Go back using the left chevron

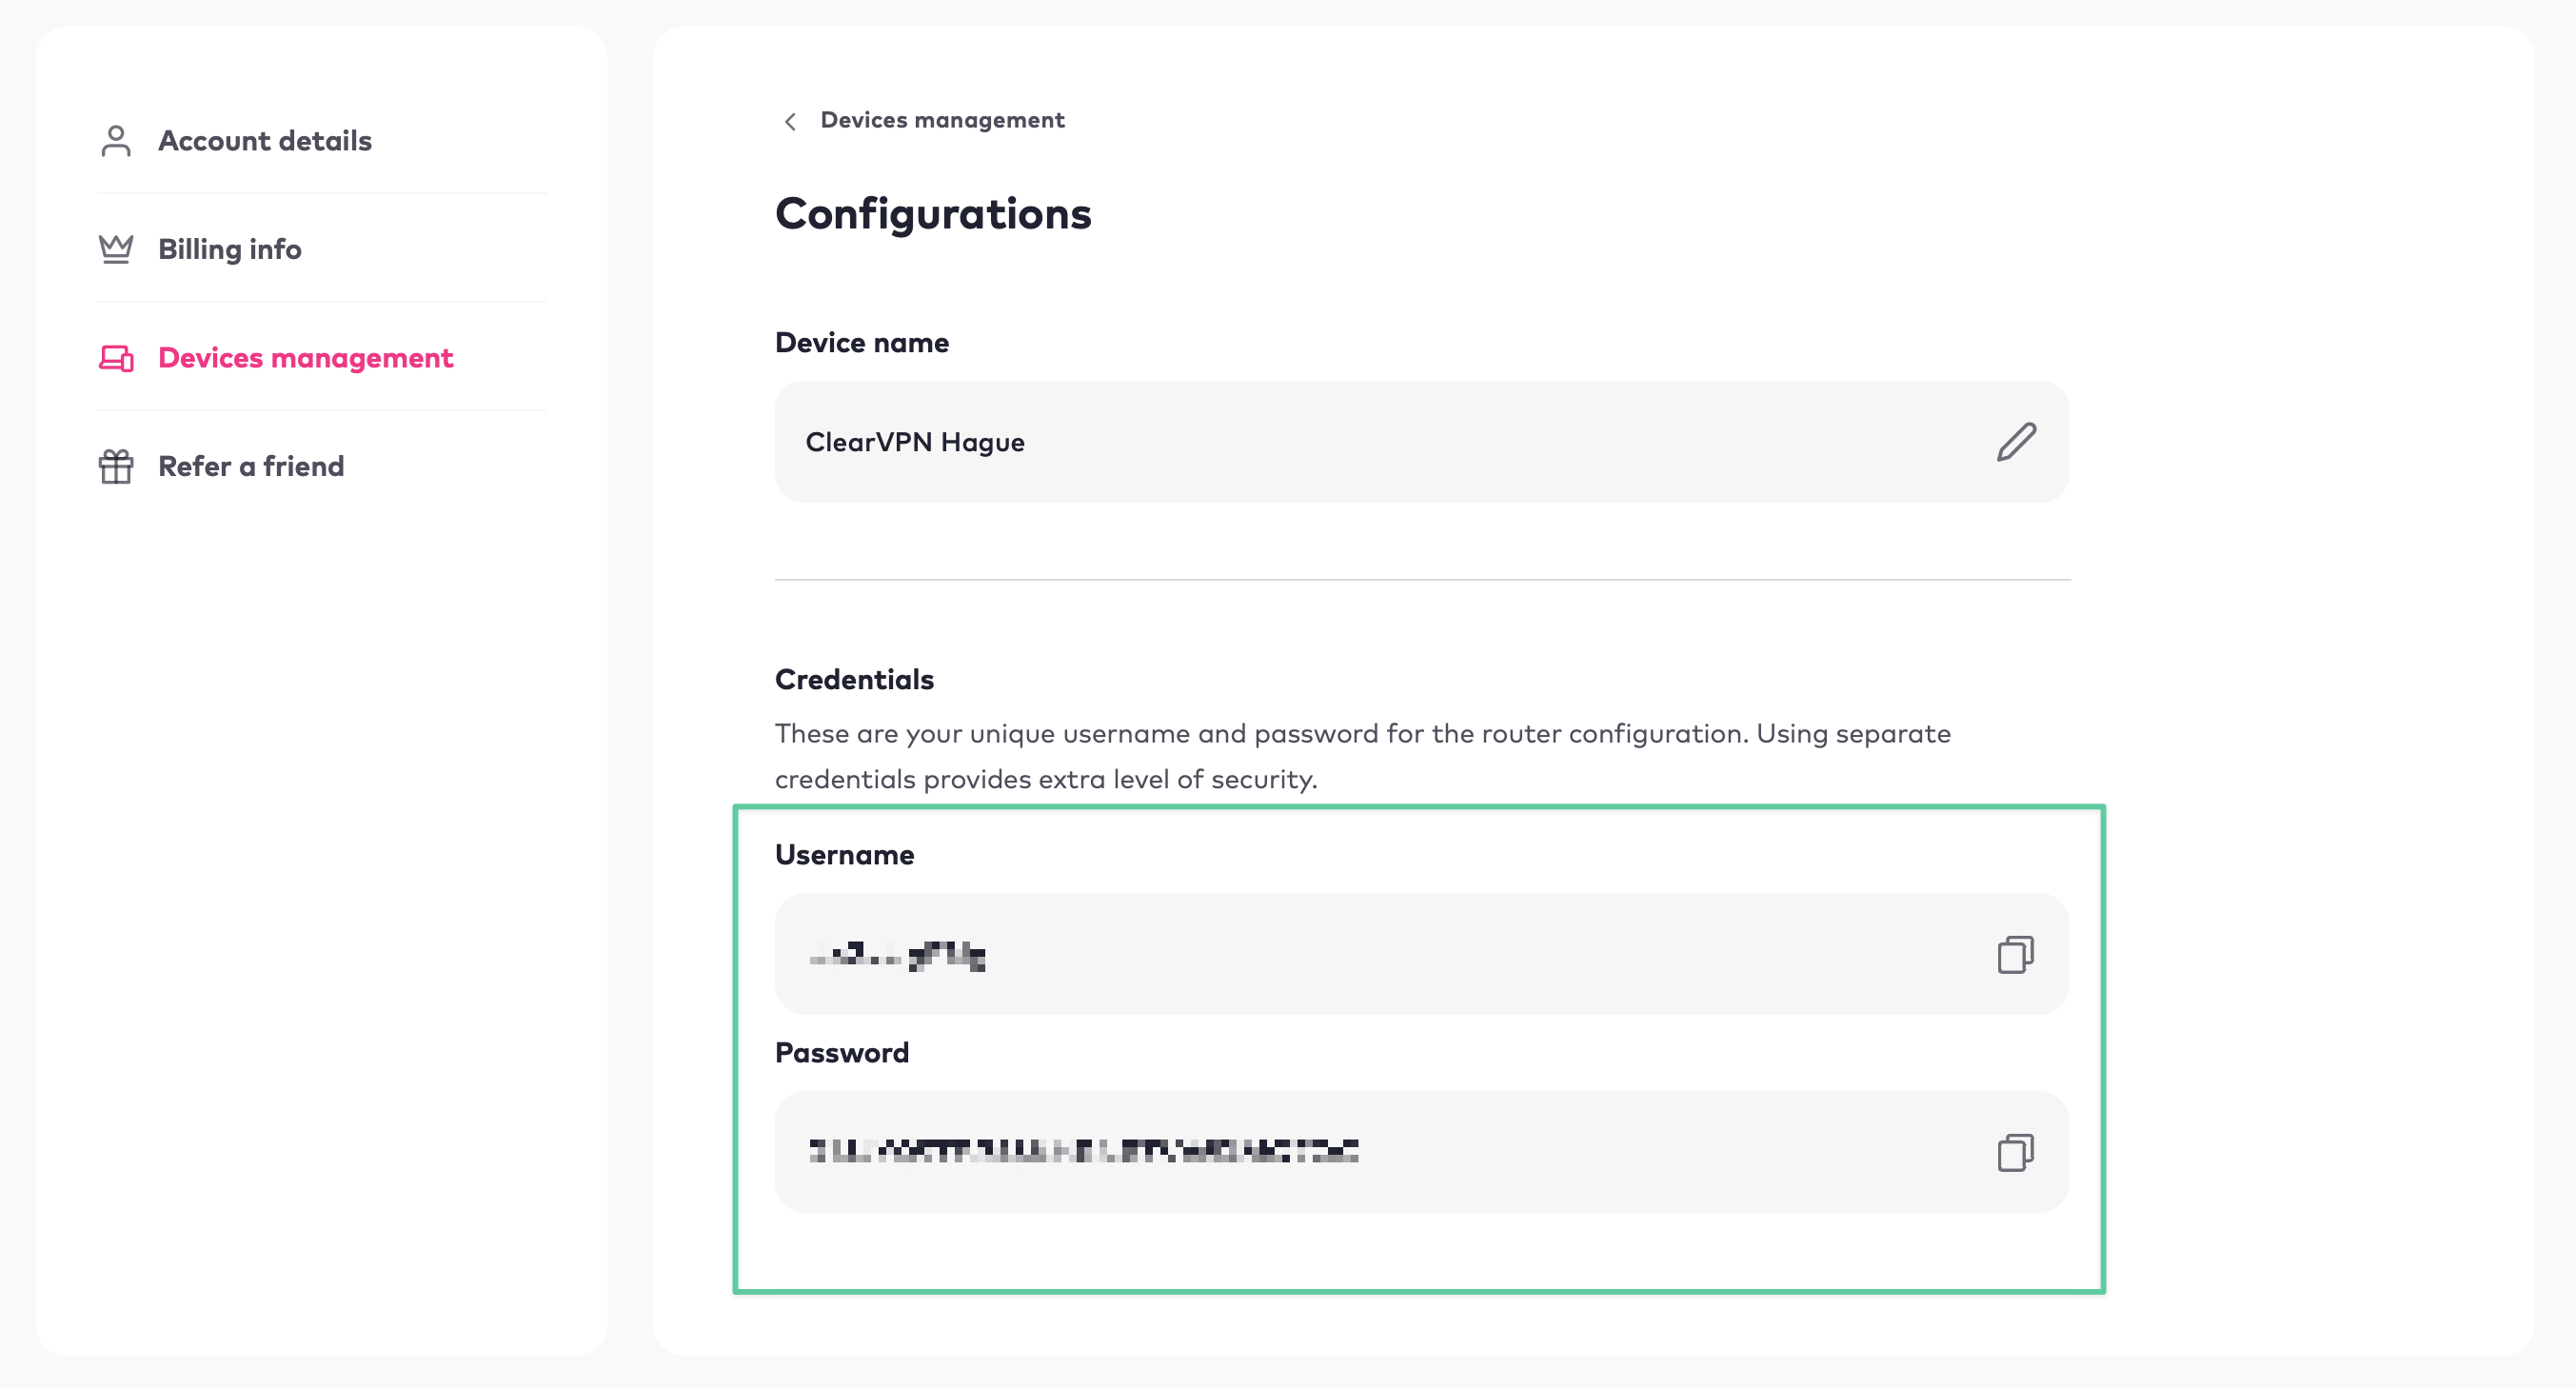point(790,121)
